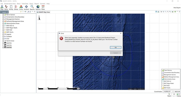Open the Queries magnifier icon
The image size is (181, 97).
coord(32,8)
